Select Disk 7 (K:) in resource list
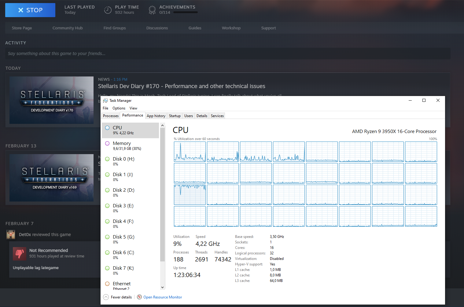Viewport: 464px width, 307px height. coord(130,271)
